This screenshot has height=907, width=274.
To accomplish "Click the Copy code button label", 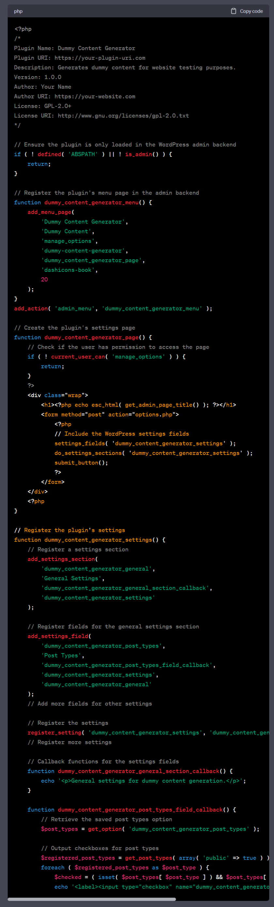I will tap(251, 11).
